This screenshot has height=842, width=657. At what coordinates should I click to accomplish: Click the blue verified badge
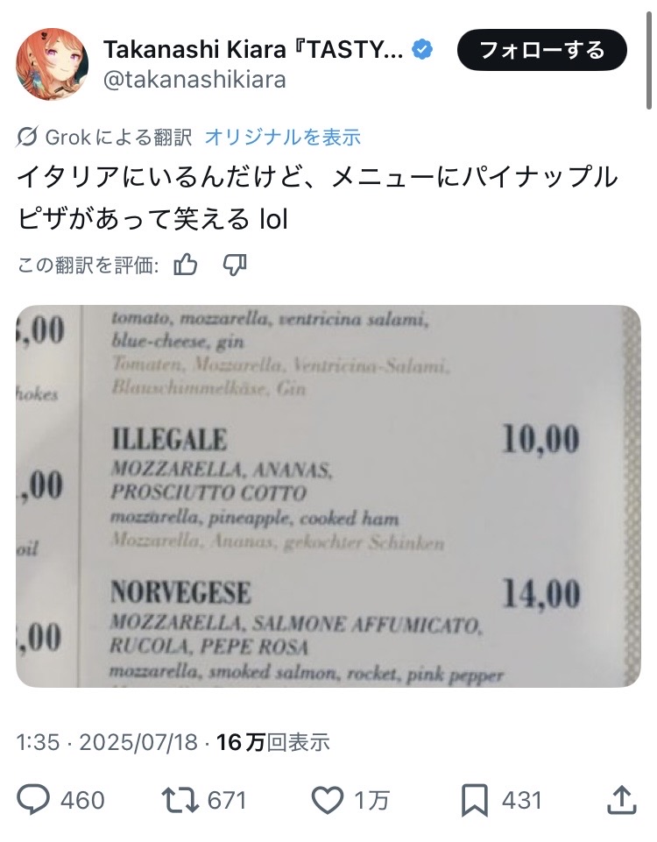coord(422,49)
